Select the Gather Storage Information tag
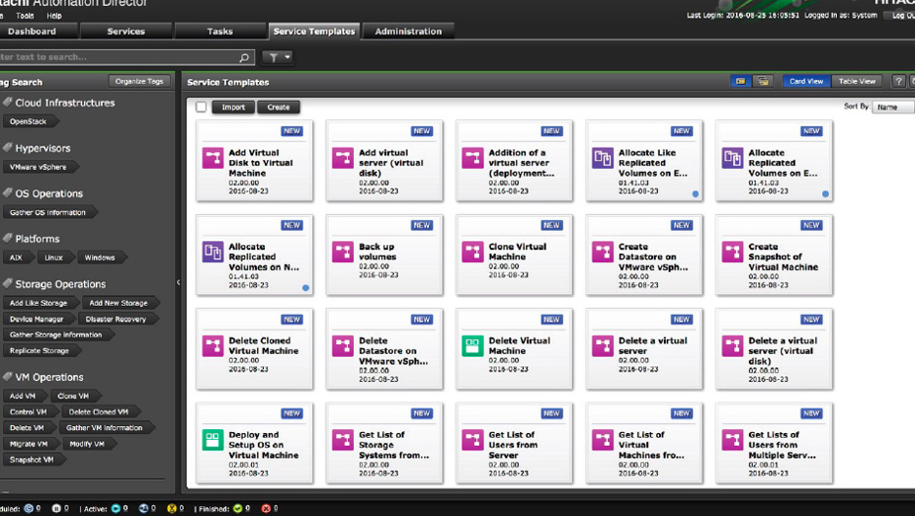 tap(57, 335)
